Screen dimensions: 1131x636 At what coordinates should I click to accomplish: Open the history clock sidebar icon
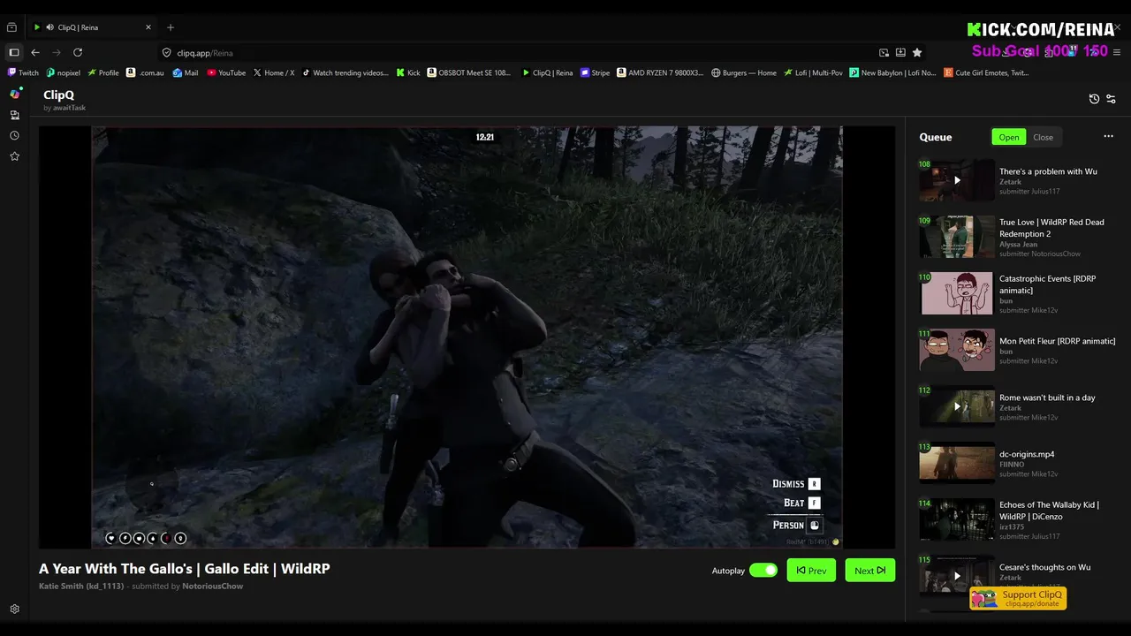point(14,136)
